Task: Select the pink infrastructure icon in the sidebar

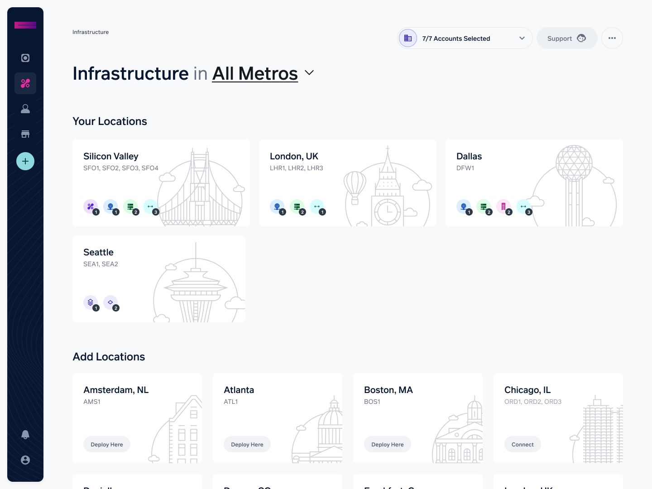Action: [x=25, y=83]
